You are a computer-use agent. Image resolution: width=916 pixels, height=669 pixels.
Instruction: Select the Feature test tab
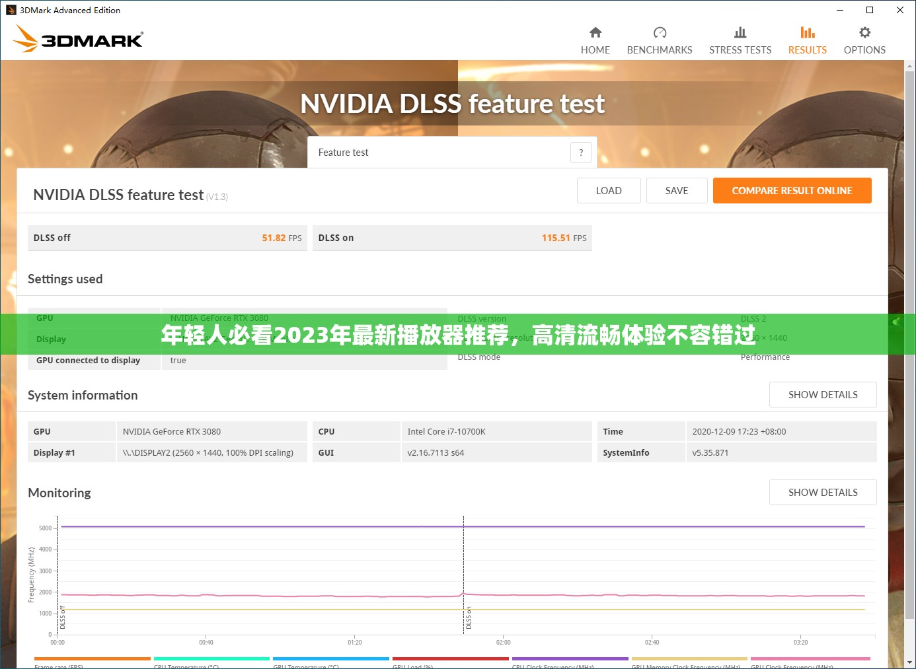tap(344, 153)
